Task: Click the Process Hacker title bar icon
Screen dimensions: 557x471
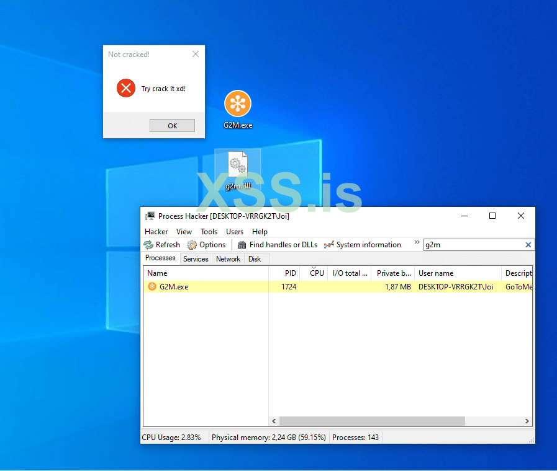Action: (x=150, y=216)
